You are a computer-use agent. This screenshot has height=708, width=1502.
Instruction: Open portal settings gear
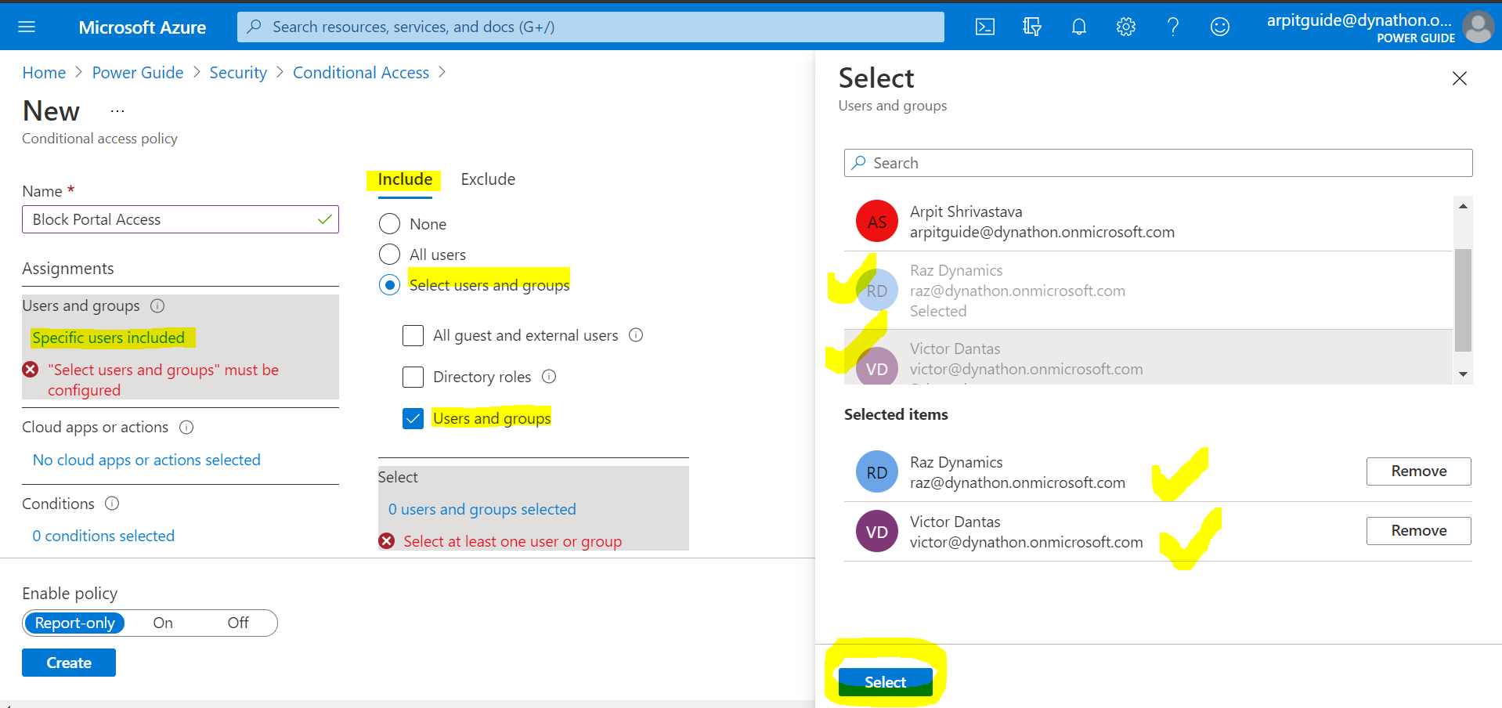[1126, 27]
